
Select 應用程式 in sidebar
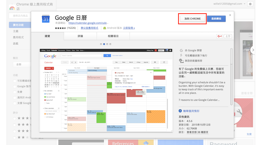(x=18, y=38)
